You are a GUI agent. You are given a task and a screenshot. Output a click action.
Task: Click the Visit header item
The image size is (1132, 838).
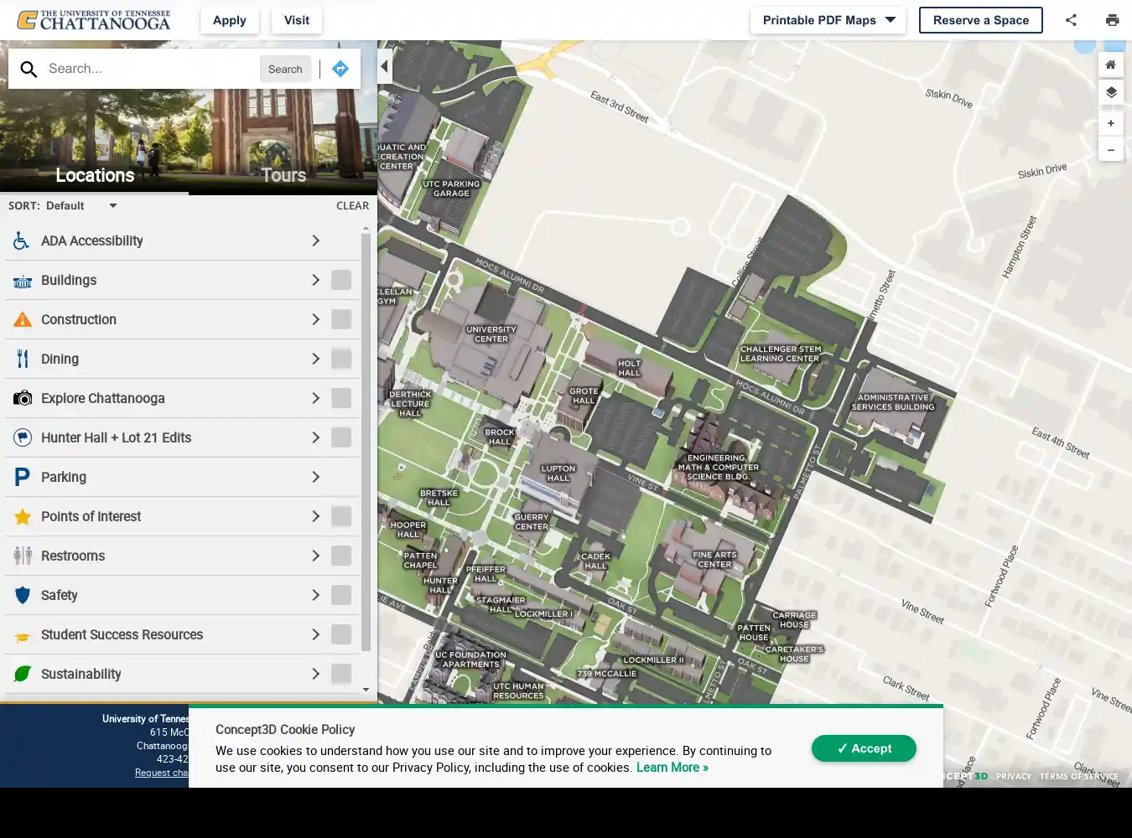[x=297, y=20]
